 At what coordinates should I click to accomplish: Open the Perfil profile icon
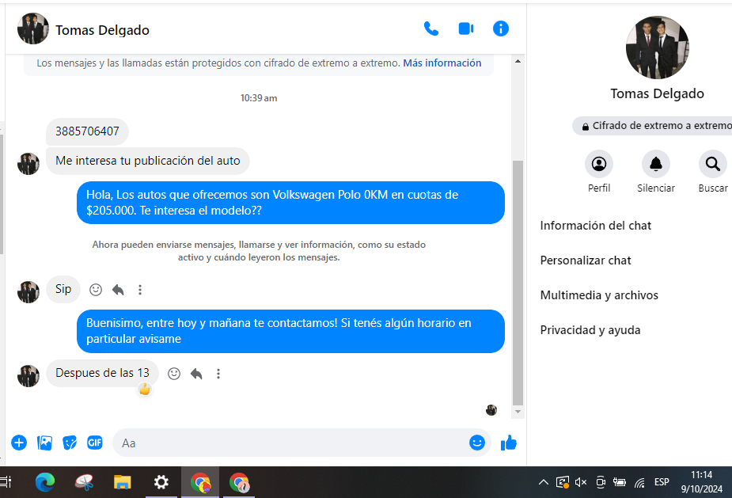[x=599, y=164]
